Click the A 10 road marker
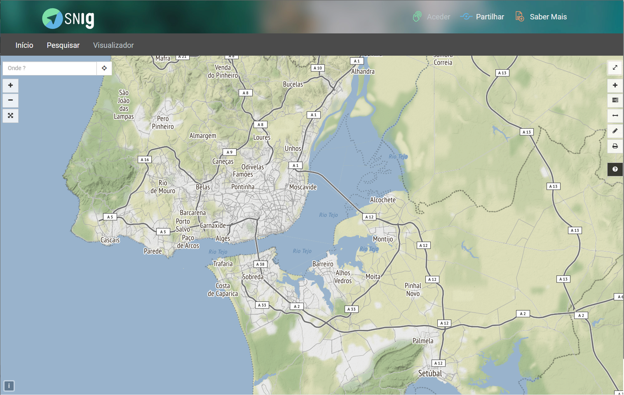 point(318,68)
